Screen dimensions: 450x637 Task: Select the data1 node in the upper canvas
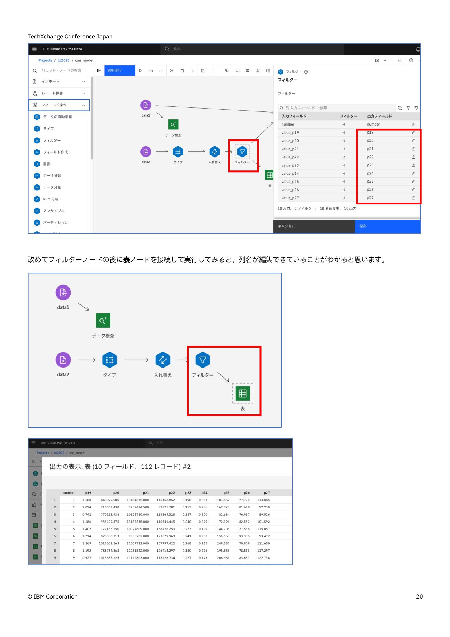(x=146, y=105)
